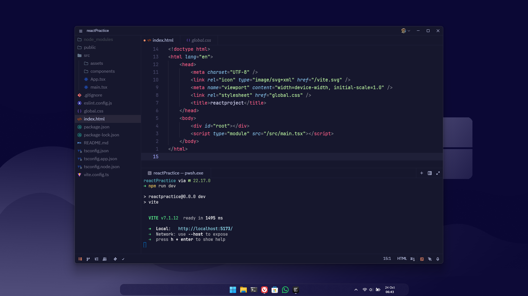Open eslint.config.js in the file tree
528x296 pixels.
pyautogui.click(x=108, y=103)
